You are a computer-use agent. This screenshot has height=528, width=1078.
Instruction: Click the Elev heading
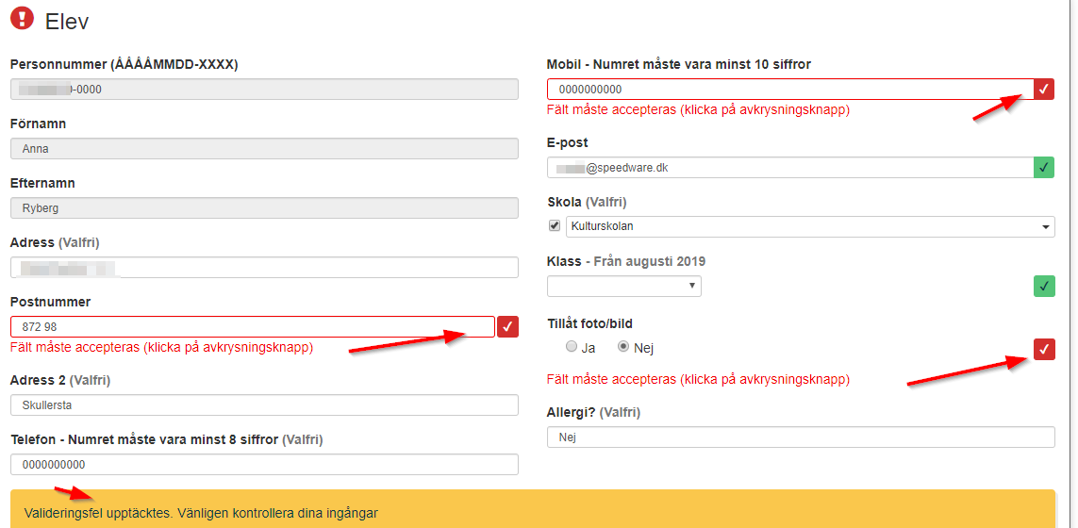(x=67, y=22)
